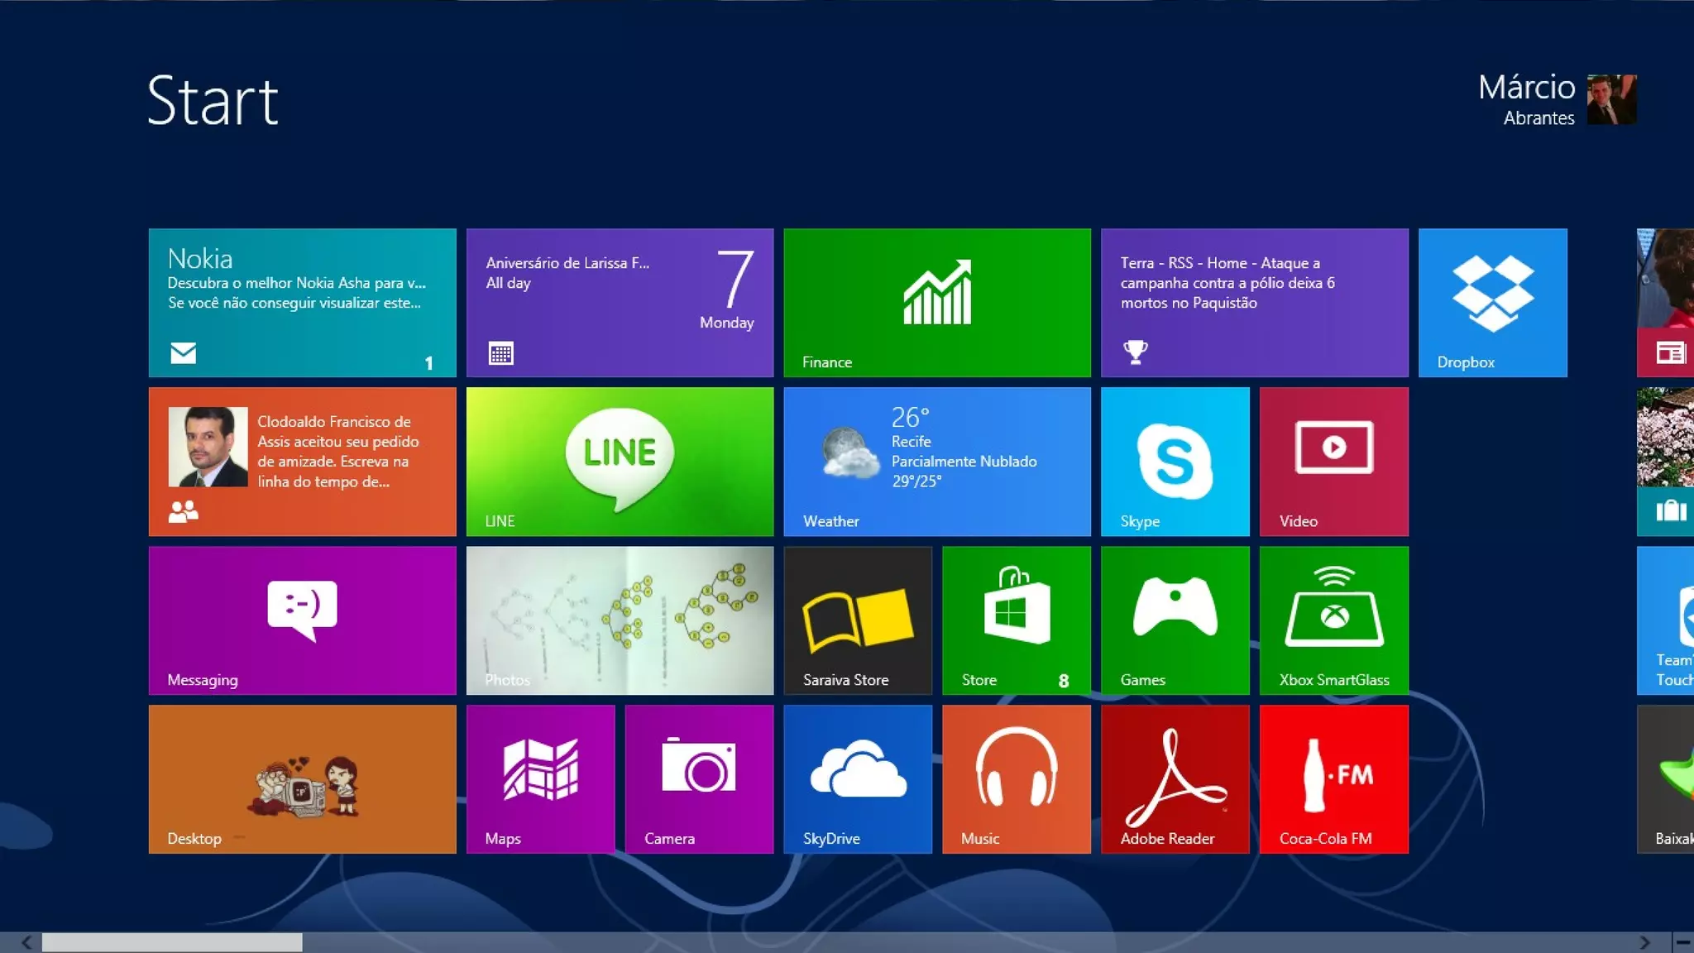Open the Camera app tile

(699, 778)
